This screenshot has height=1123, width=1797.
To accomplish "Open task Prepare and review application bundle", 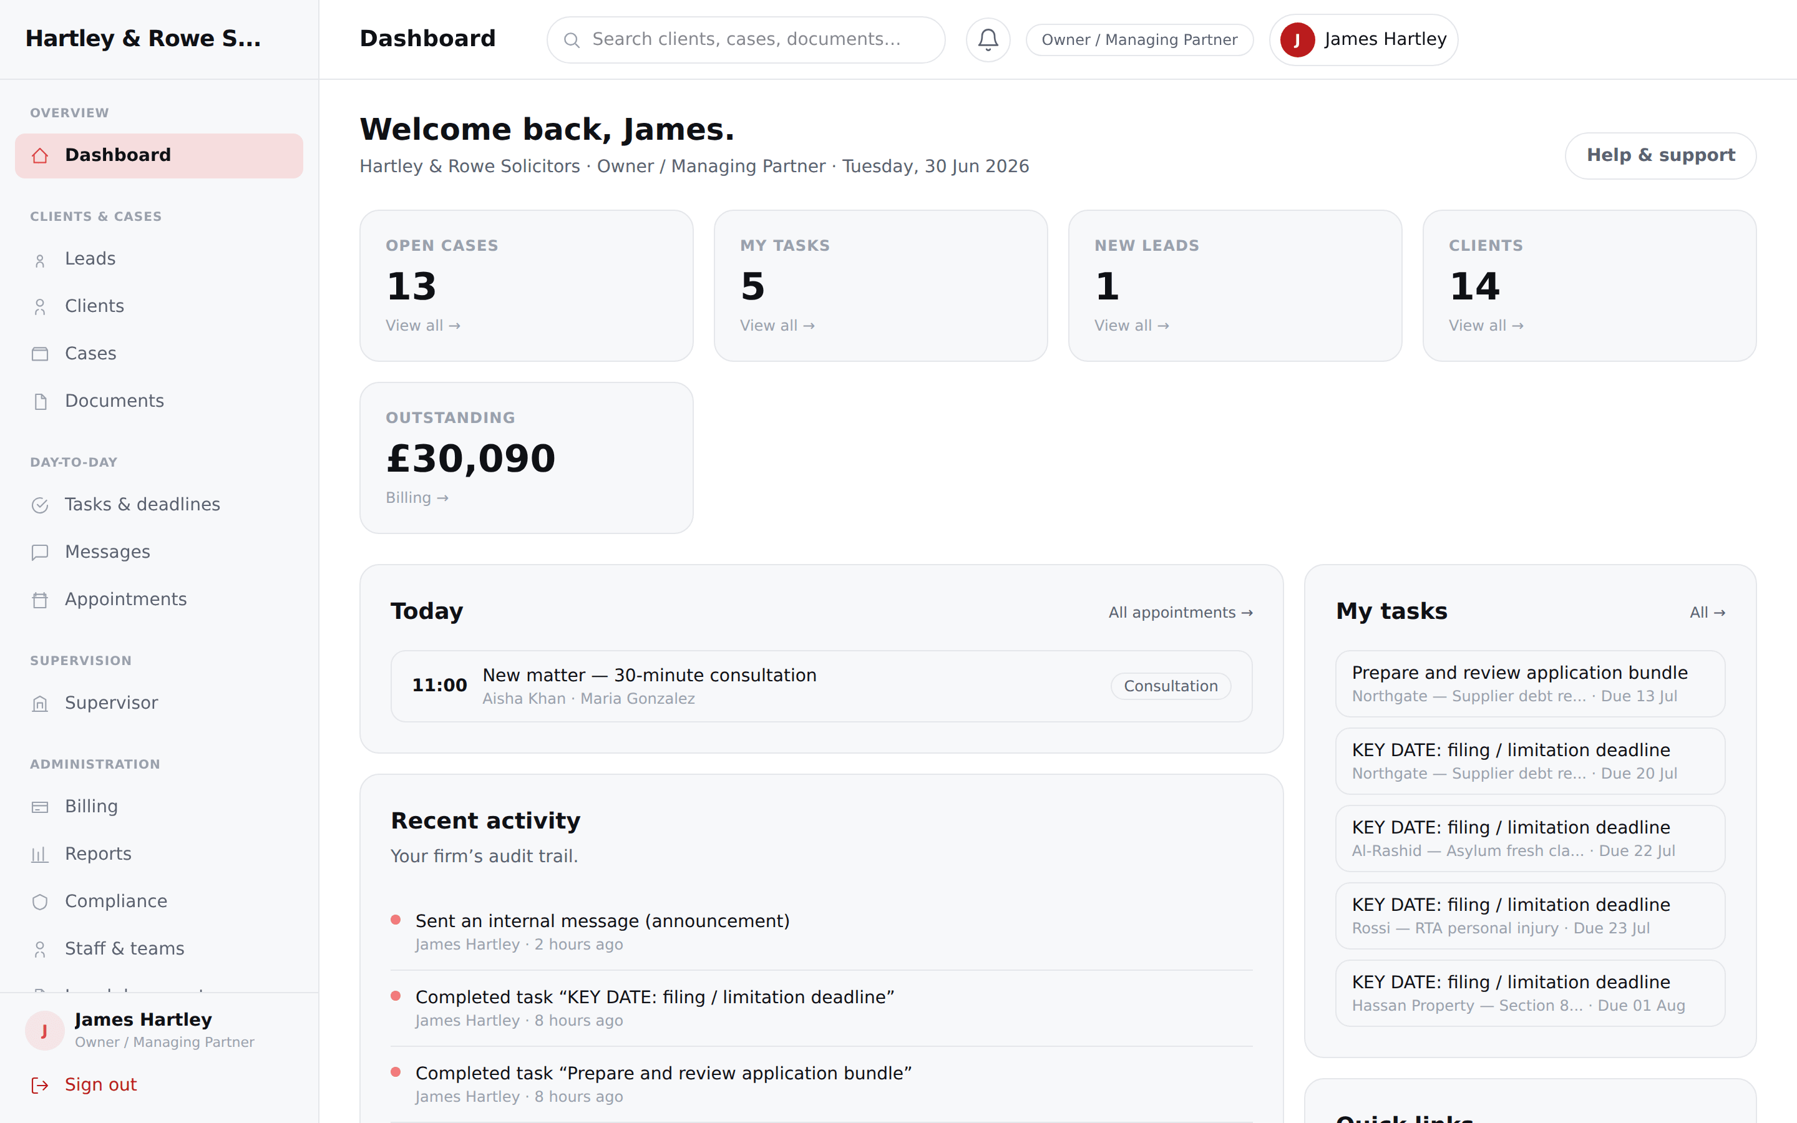I will 1530,684.
